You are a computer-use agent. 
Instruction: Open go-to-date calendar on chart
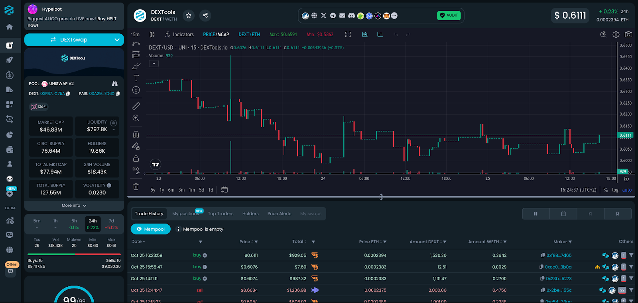(224, 190)
